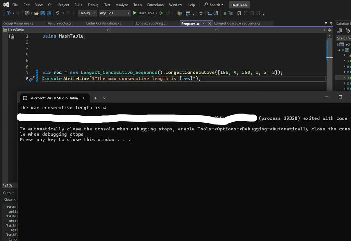Open the Git menu
Image resolution: width=351 pixels, height=241 pixels.
[x=50, y=5]
